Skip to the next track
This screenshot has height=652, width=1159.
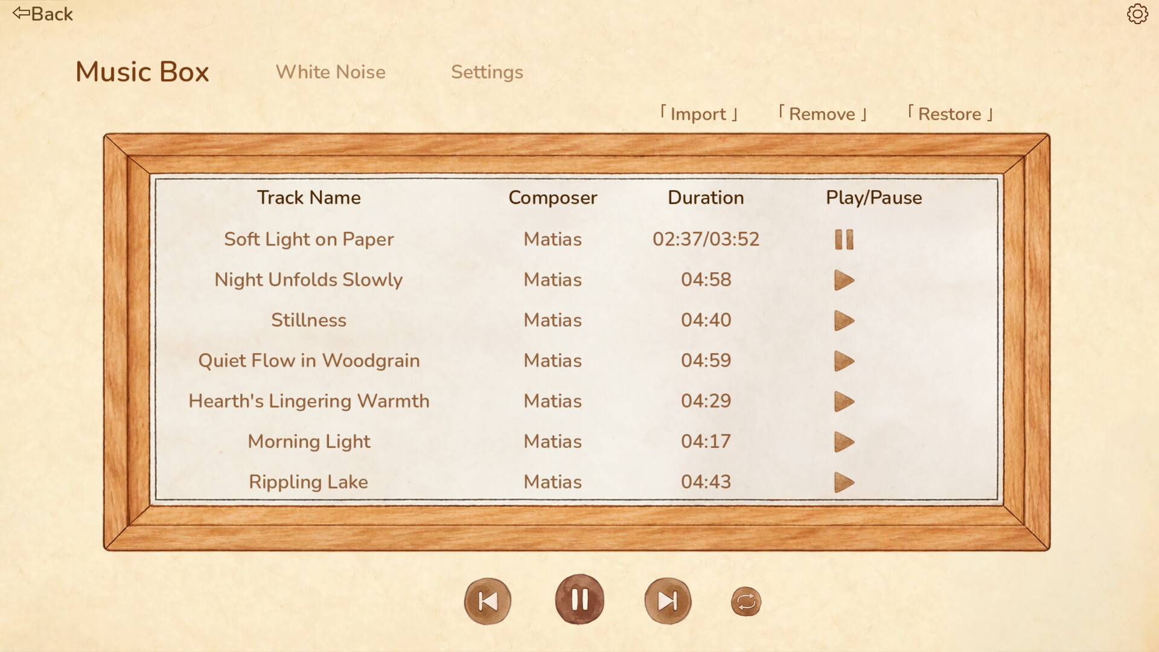tap(668, 601)
